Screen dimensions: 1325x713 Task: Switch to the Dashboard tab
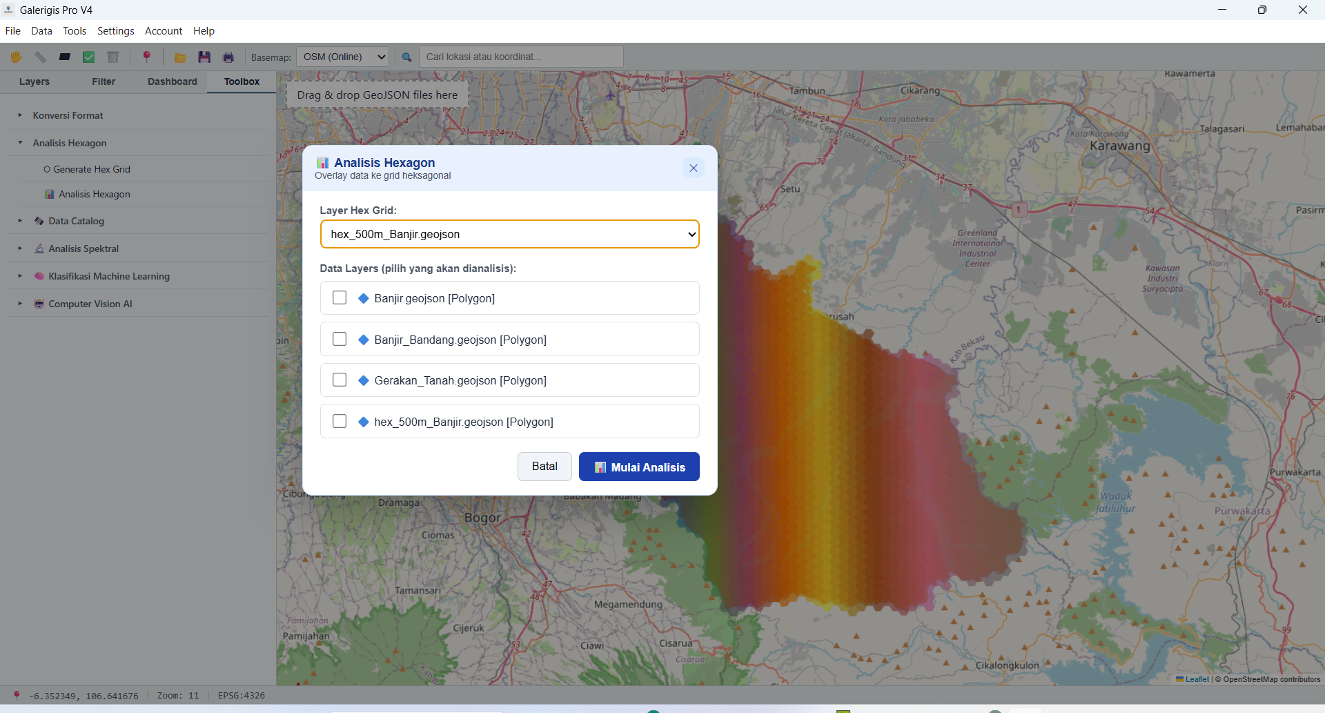point(173,81)
